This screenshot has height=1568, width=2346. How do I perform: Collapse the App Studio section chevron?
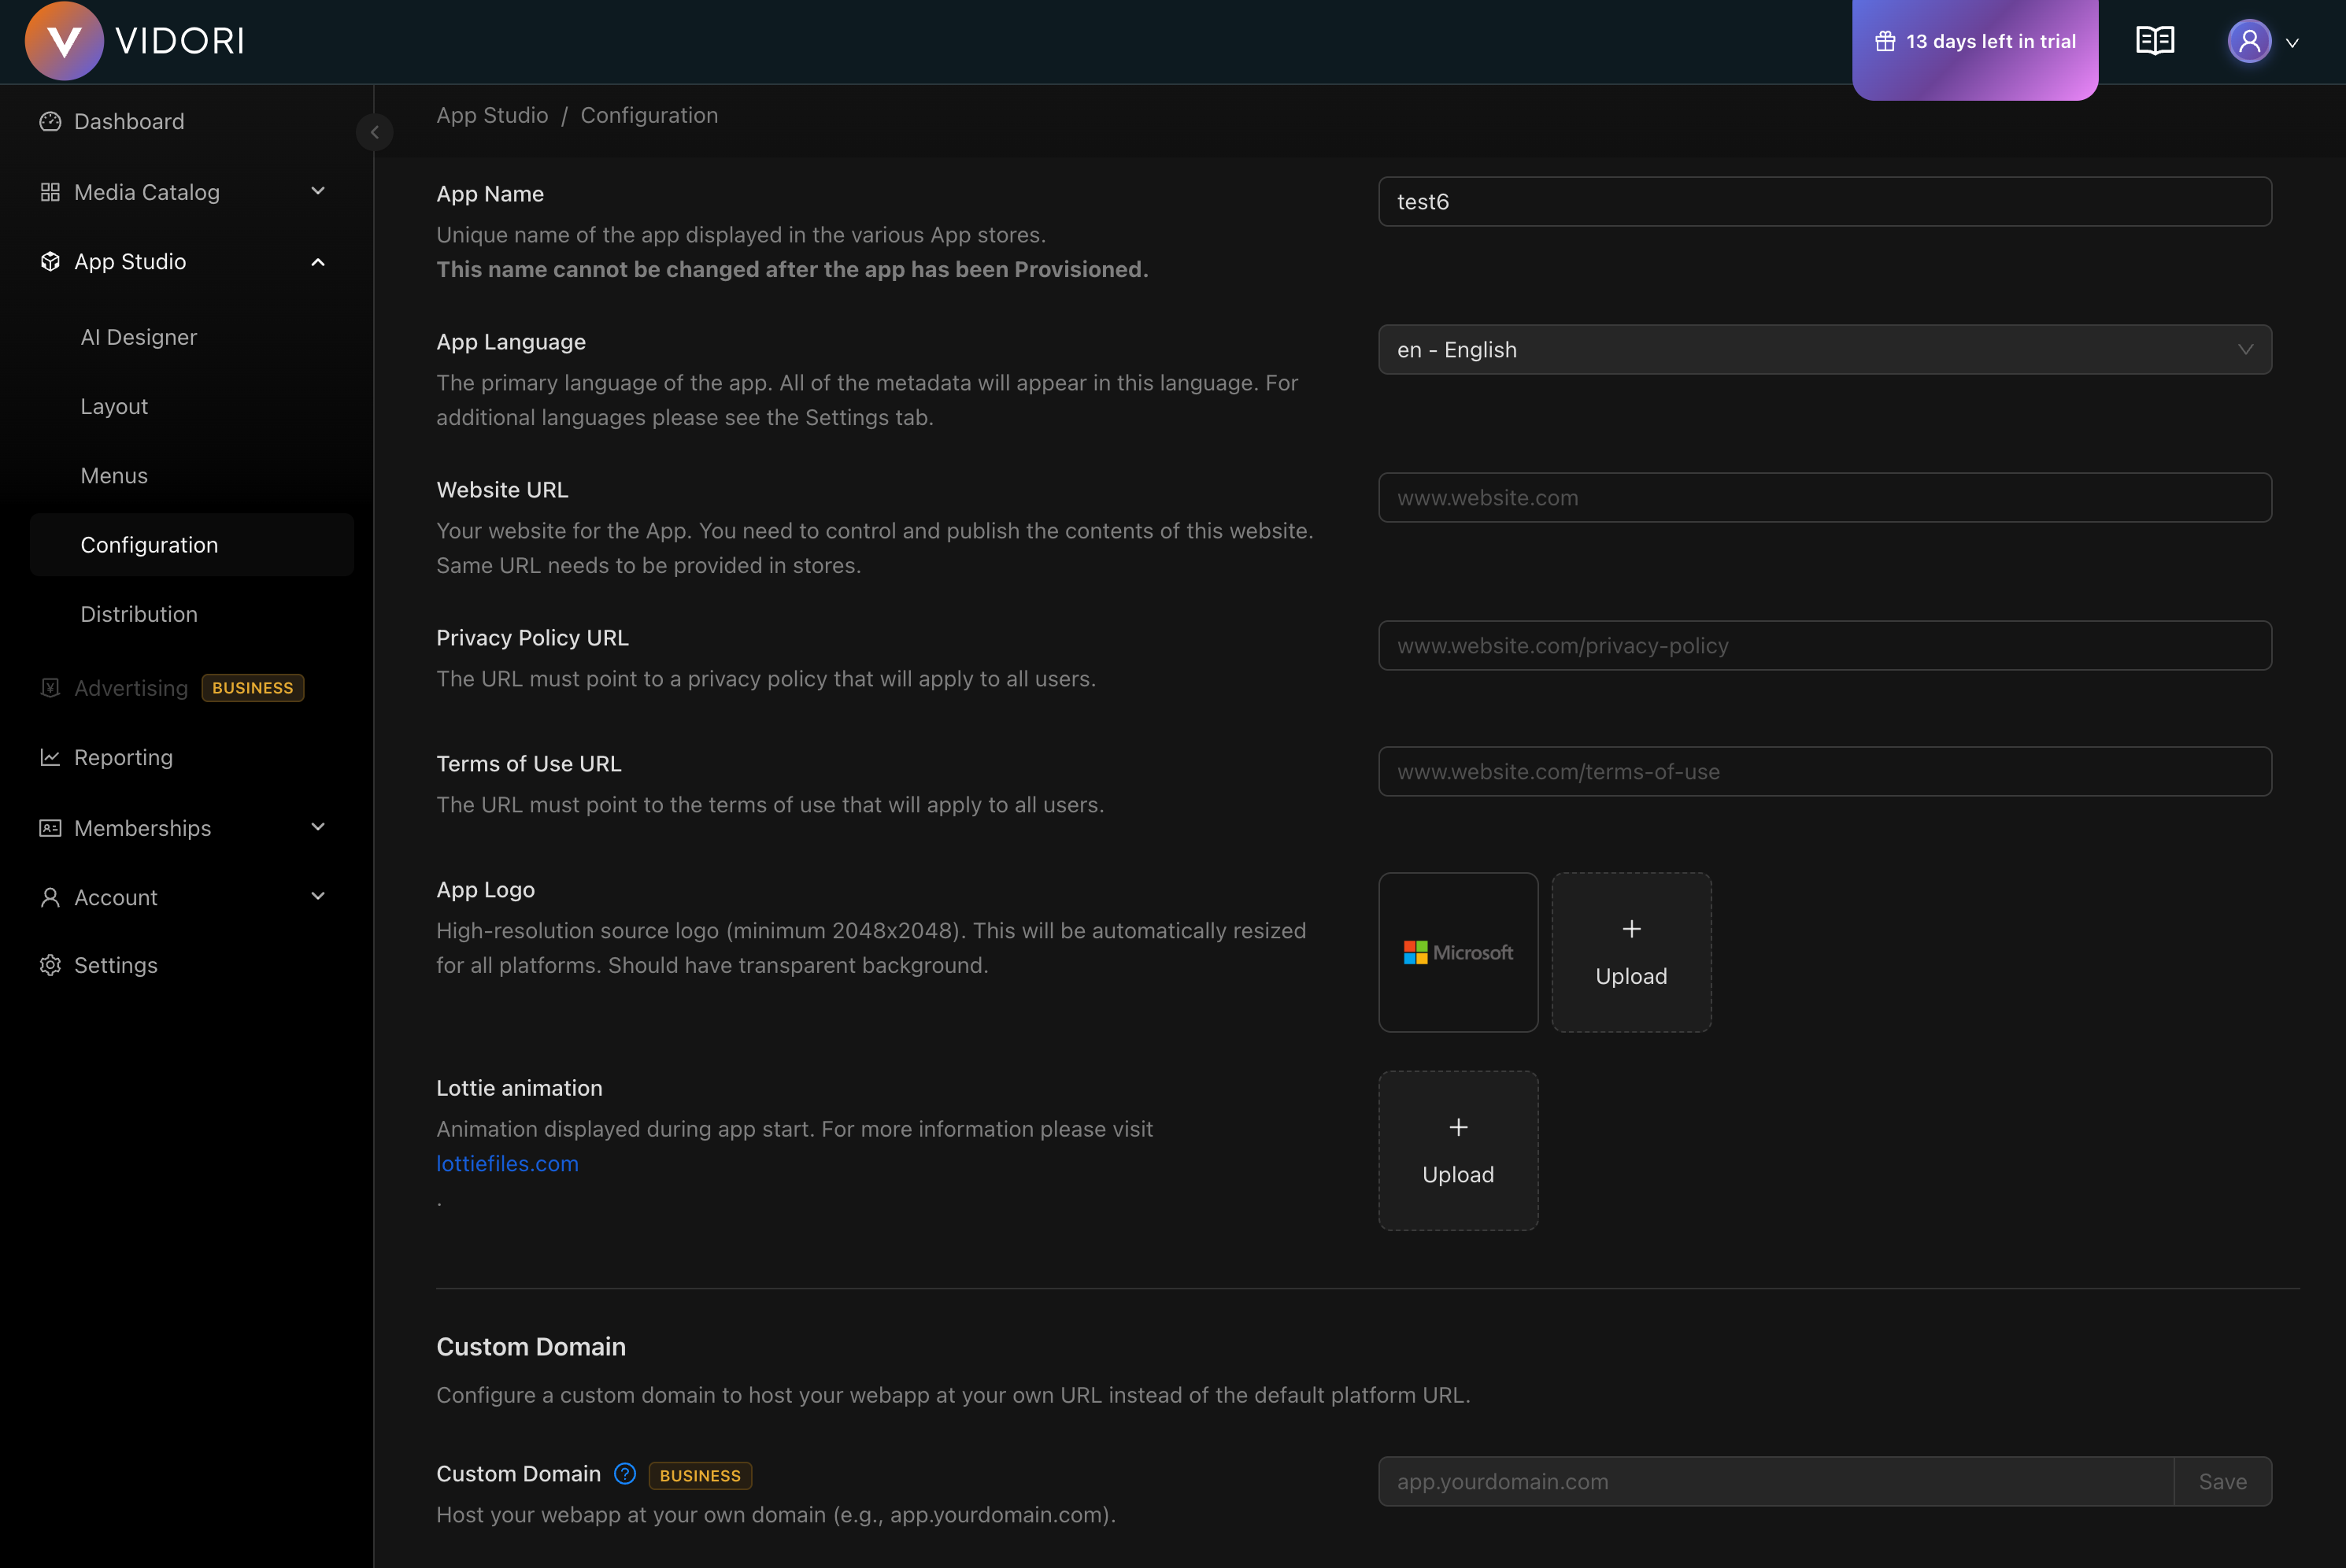click(x=318, y=261)
